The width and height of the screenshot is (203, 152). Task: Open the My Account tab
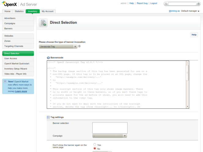pos(47,11)
